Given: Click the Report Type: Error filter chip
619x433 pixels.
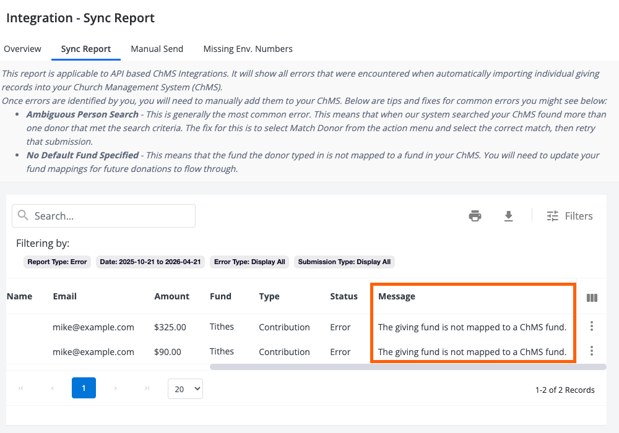Looking at the screenshot, I should [x=57, y=262].
